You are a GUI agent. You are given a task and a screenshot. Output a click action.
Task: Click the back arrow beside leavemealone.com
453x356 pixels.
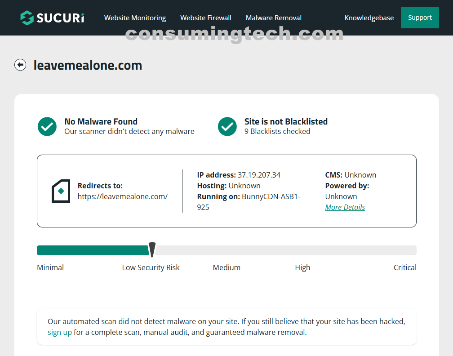(20, 65)
